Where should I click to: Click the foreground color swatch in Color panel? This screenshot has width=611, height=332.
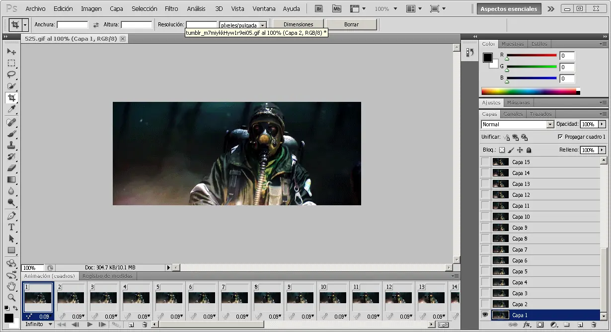[488, 58]
